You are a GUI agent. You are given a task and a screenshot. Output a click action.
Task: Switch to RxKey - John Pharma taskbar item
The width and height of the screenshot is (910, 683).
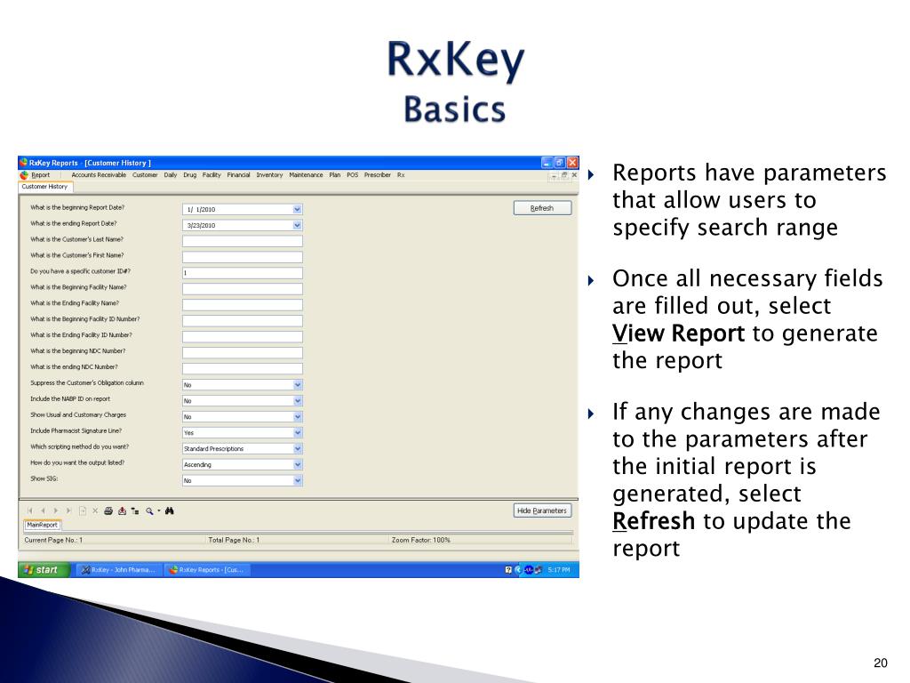118,570
